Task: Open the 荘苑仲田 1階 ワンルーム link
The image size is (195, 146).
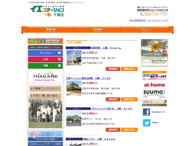Action: click(x=106, y=48)
